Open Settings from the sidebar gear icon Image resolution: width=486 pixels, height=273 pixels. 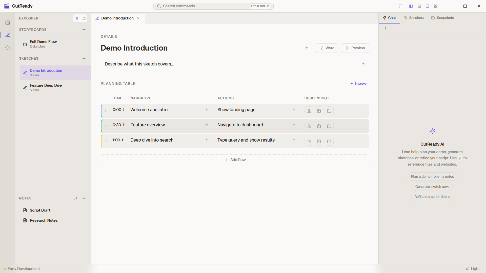coord(8,48)
